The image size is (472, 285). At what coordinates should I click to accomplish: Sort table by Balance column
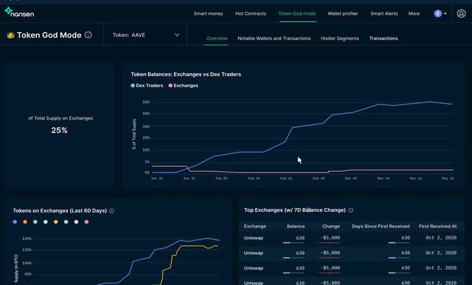[x=296, y=226]
